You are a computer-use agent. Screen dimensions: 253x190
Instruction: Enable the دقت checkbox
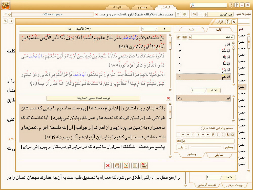(x=186, y=147)
